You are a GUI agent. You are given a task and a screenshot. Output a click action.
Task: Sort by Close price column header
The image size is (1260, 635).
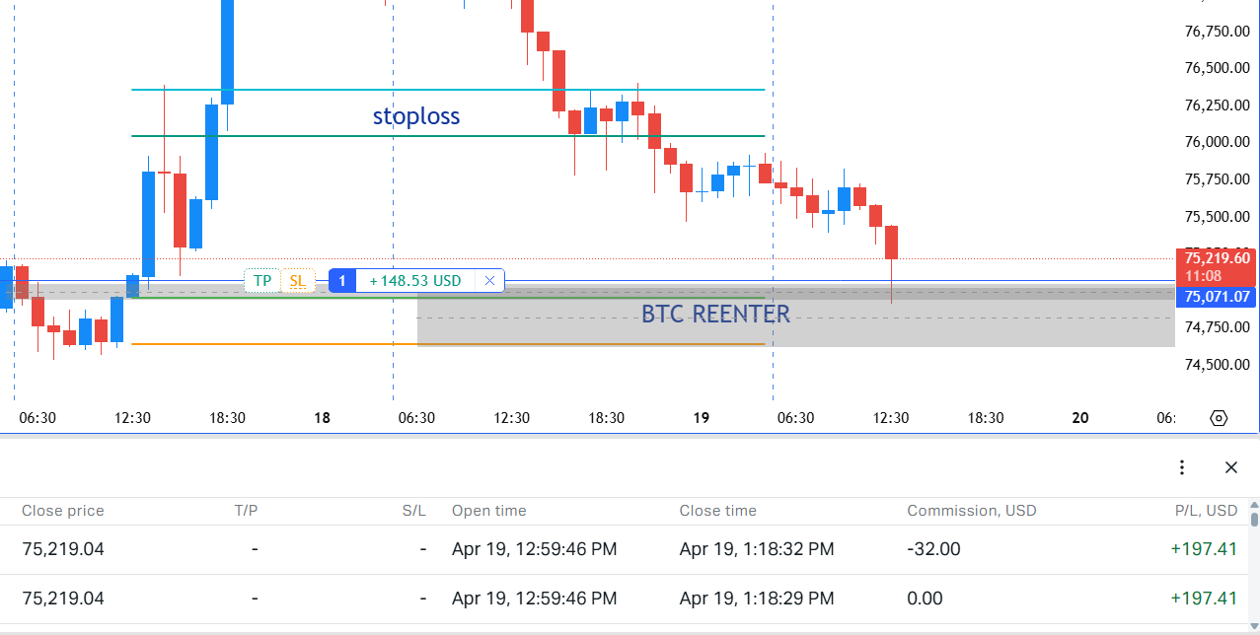tap(63, 511)
